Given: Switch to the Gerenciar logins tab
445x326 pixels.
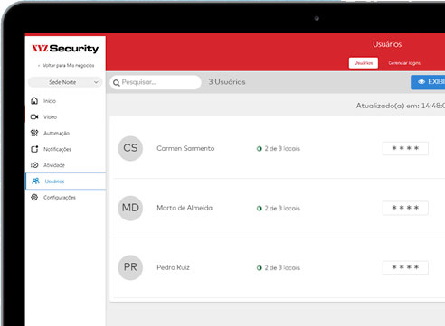Looking at the screenshot, I should (x=404, y=63).
